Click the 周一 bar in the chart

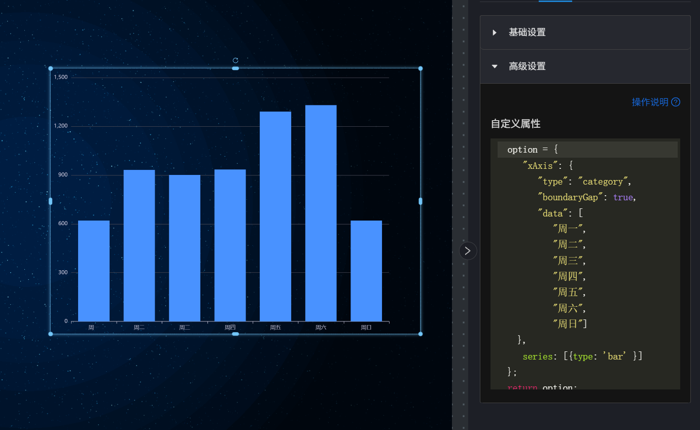94,271
